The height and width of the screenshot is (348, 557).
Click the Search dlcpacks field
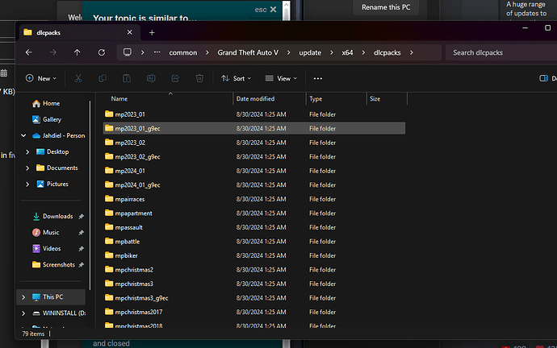tap(500, 52)
